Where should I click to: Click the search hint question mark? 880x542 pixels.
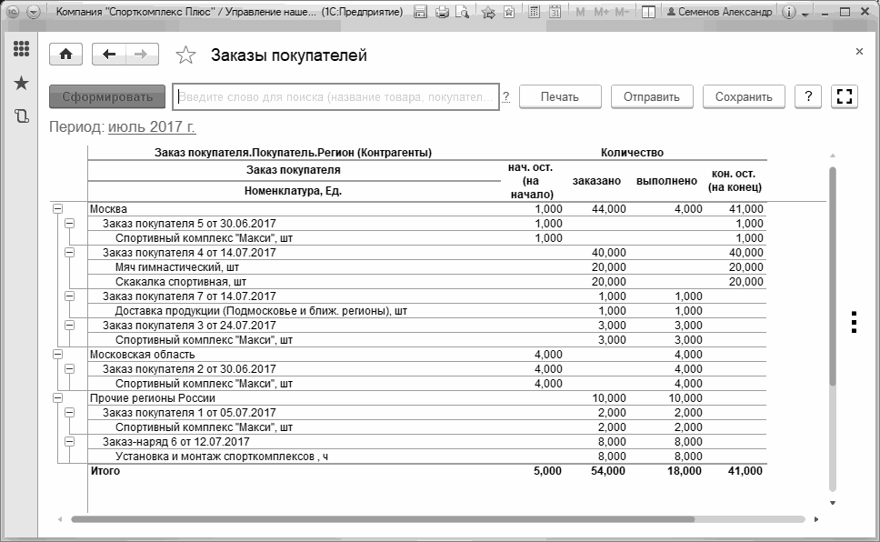[x=506, y=97]
